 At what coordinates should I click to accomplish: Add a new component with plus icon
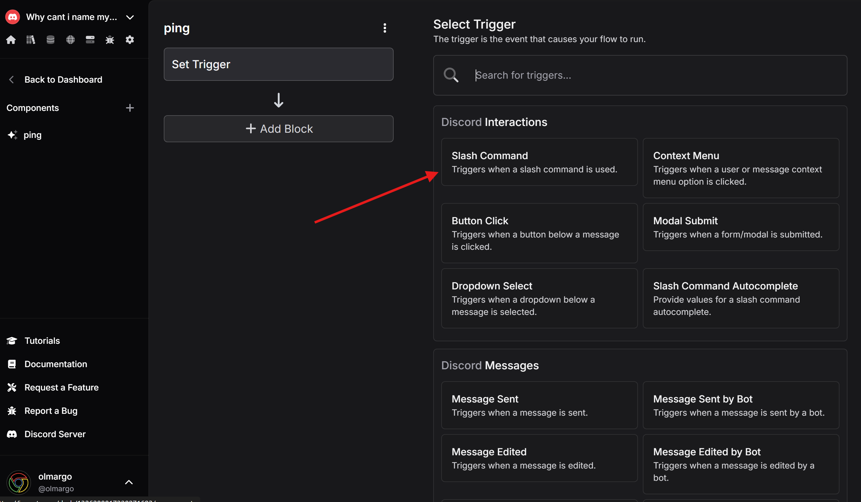click(130, 108)
